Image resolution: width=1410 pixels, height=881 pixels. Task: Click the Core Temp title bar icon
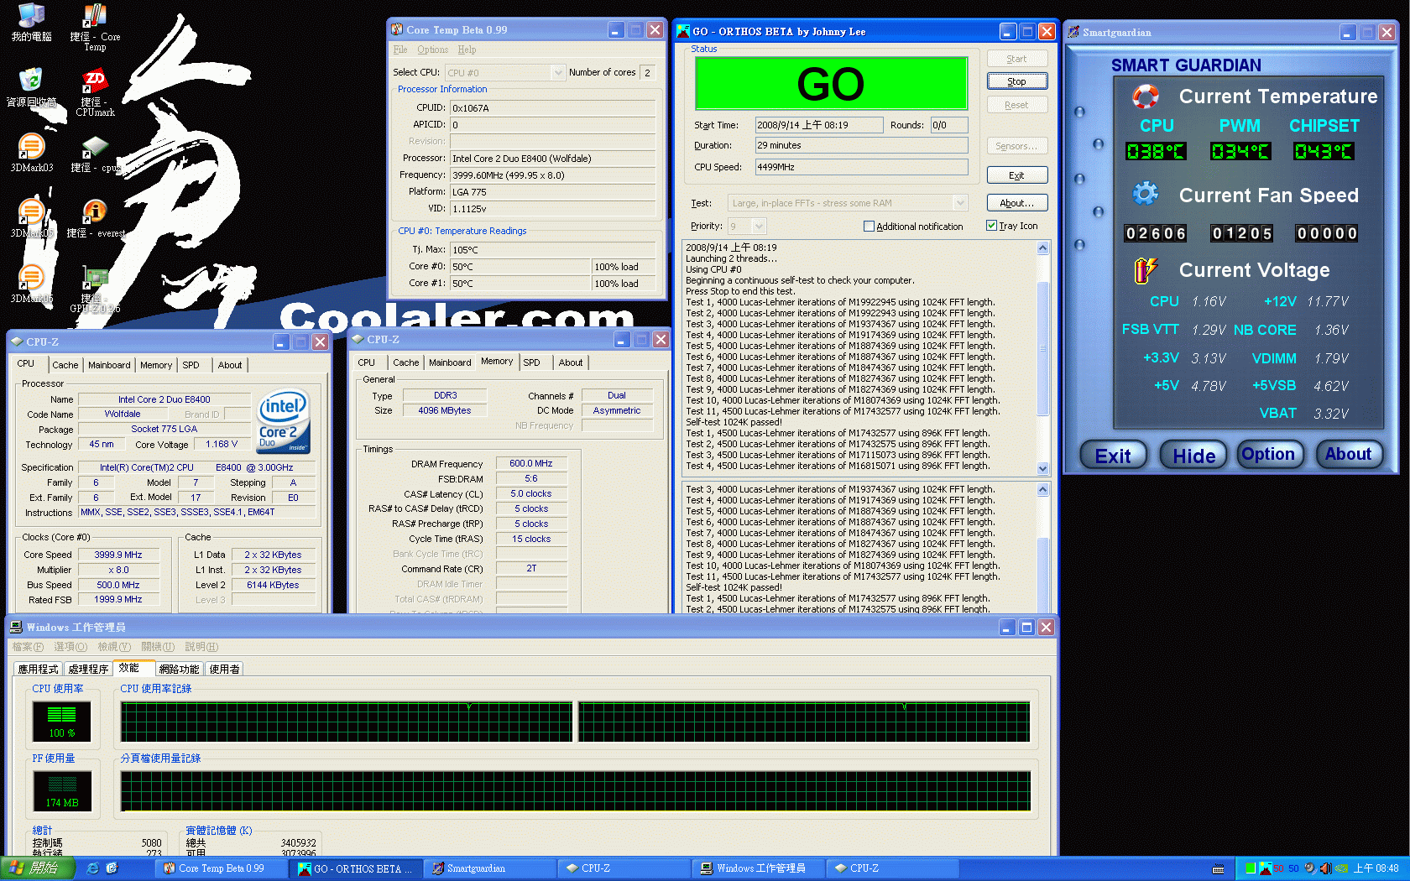(397, 29)
